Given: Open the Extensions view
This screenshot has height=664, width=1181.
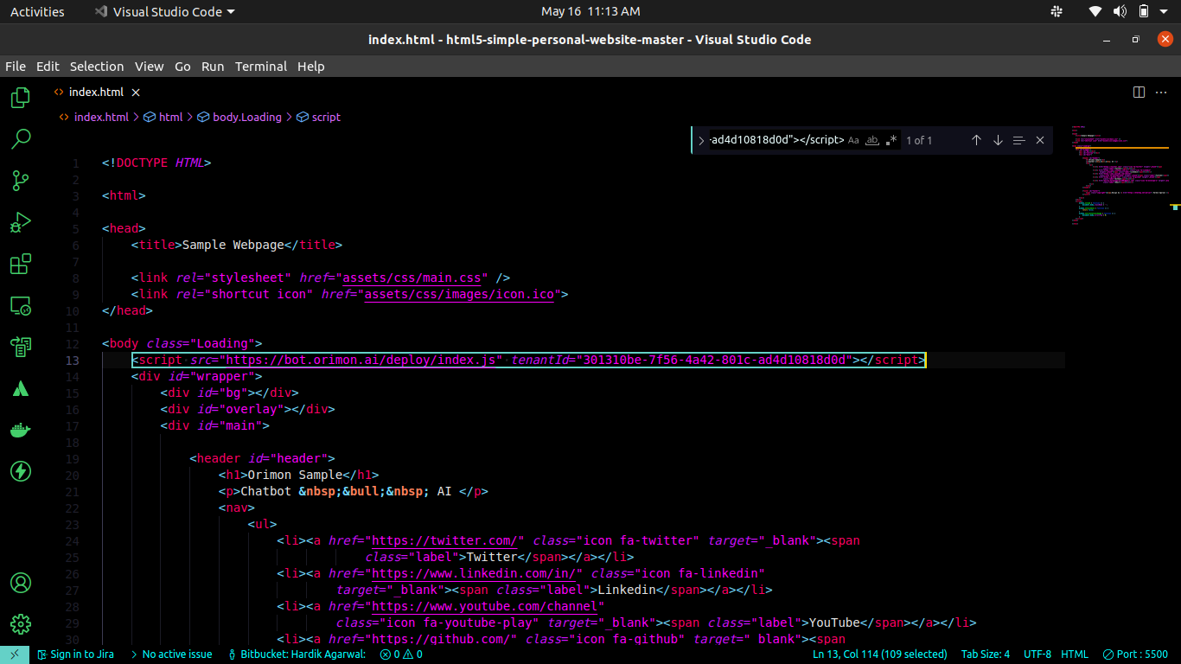Looking at the screenshot, I should (x=21, y=264).
